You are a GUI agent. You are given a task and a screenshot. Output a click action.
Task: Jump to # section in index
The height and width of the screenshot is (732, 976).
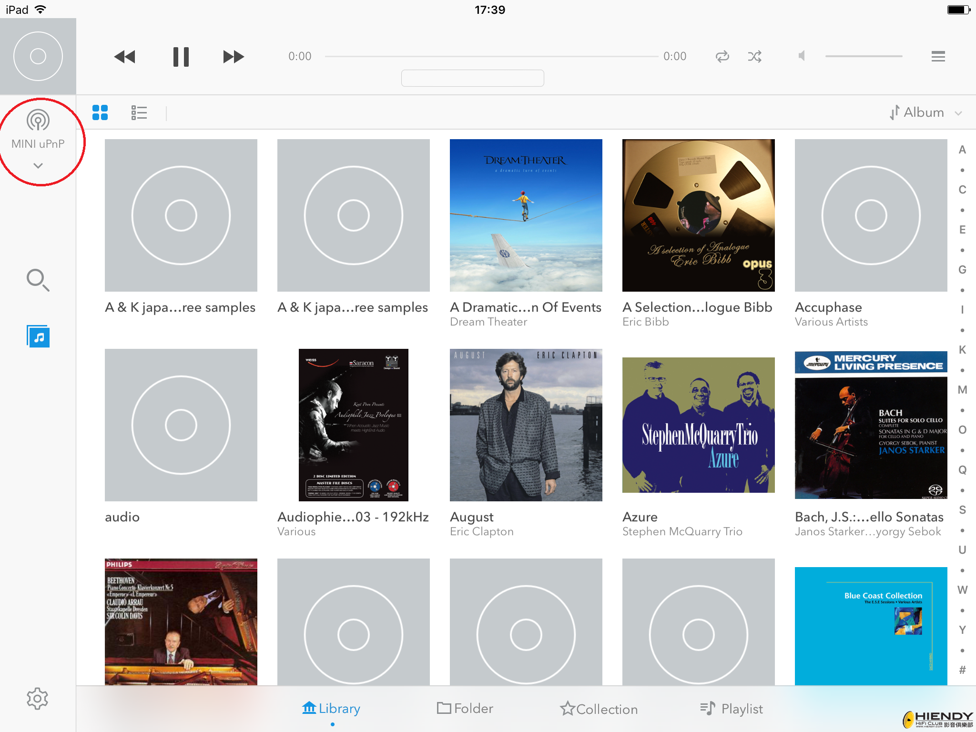pyautogui.click(x=962, y=670)
